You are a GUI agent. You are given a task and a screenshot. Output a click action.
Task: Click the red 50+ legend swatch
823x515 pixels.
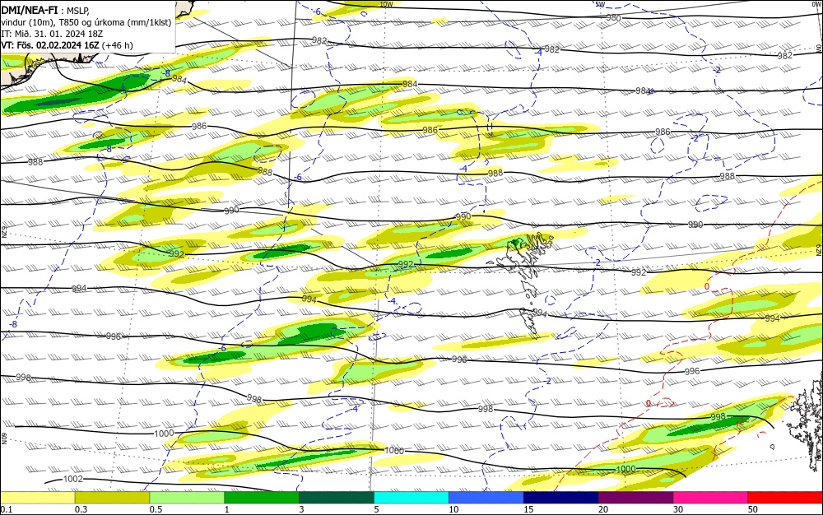[x=784, y=498]
